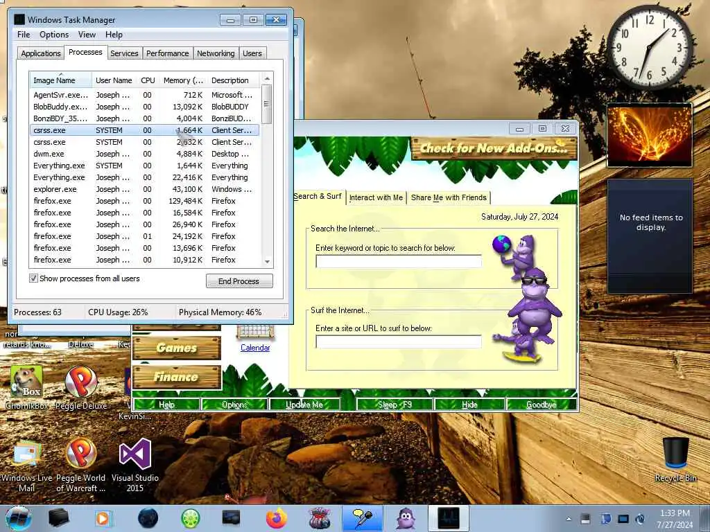Toggle Show processes from all users
The width and height of the screenshot is (710, 532).
click(33, 278)
